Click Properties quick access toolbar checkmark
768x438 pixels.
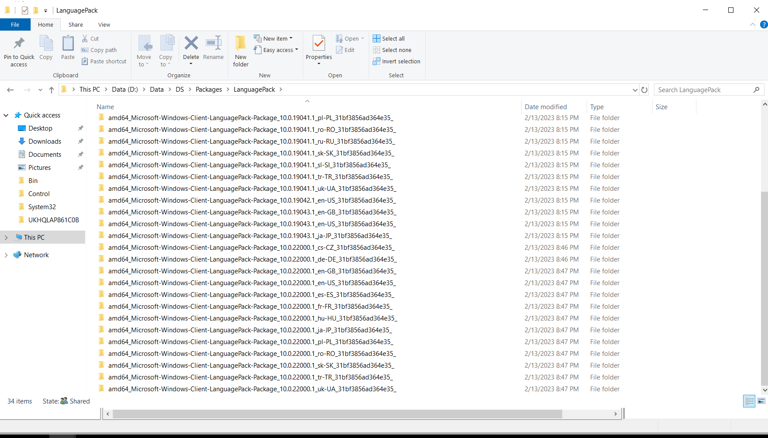(x=25, y=10)
